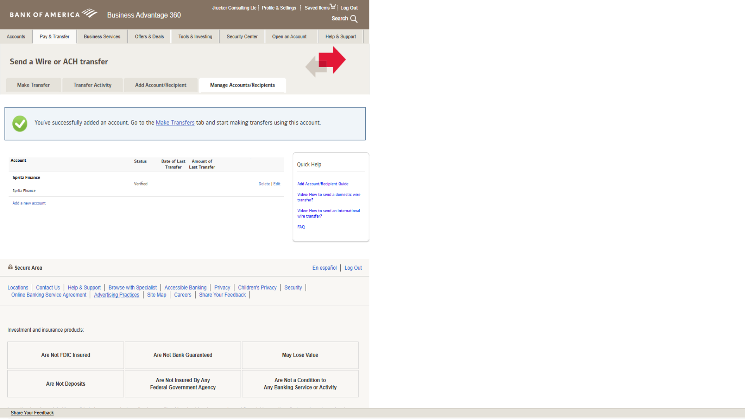745x419 pixels.
Task: Open the Business Services menu
Action: (102, 36)
